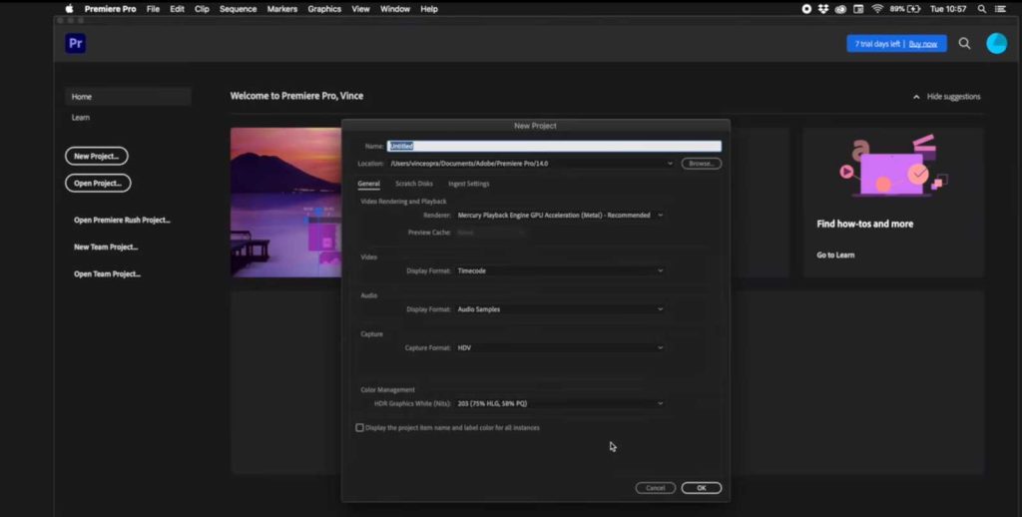
Task: Open HDR Graphics White dropdown
Action: 561,403
